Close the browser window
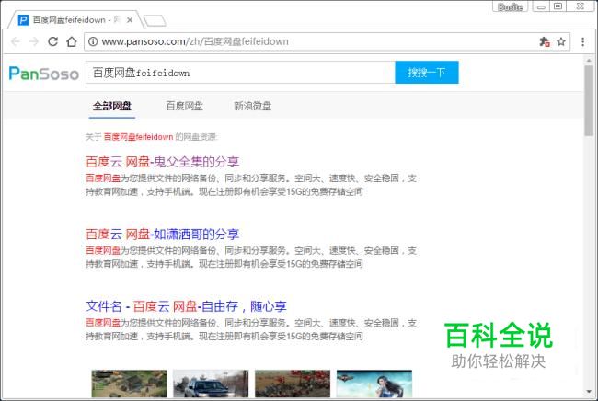 581,6
